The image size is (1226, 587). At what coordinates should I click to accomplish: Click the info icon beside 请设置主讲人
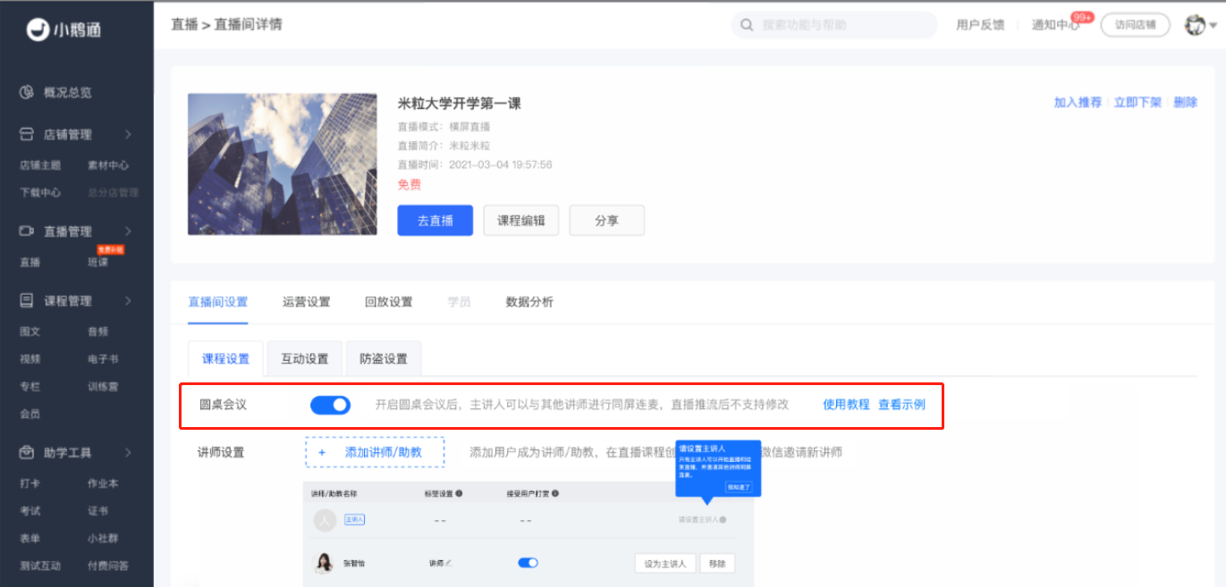[723, 519]
